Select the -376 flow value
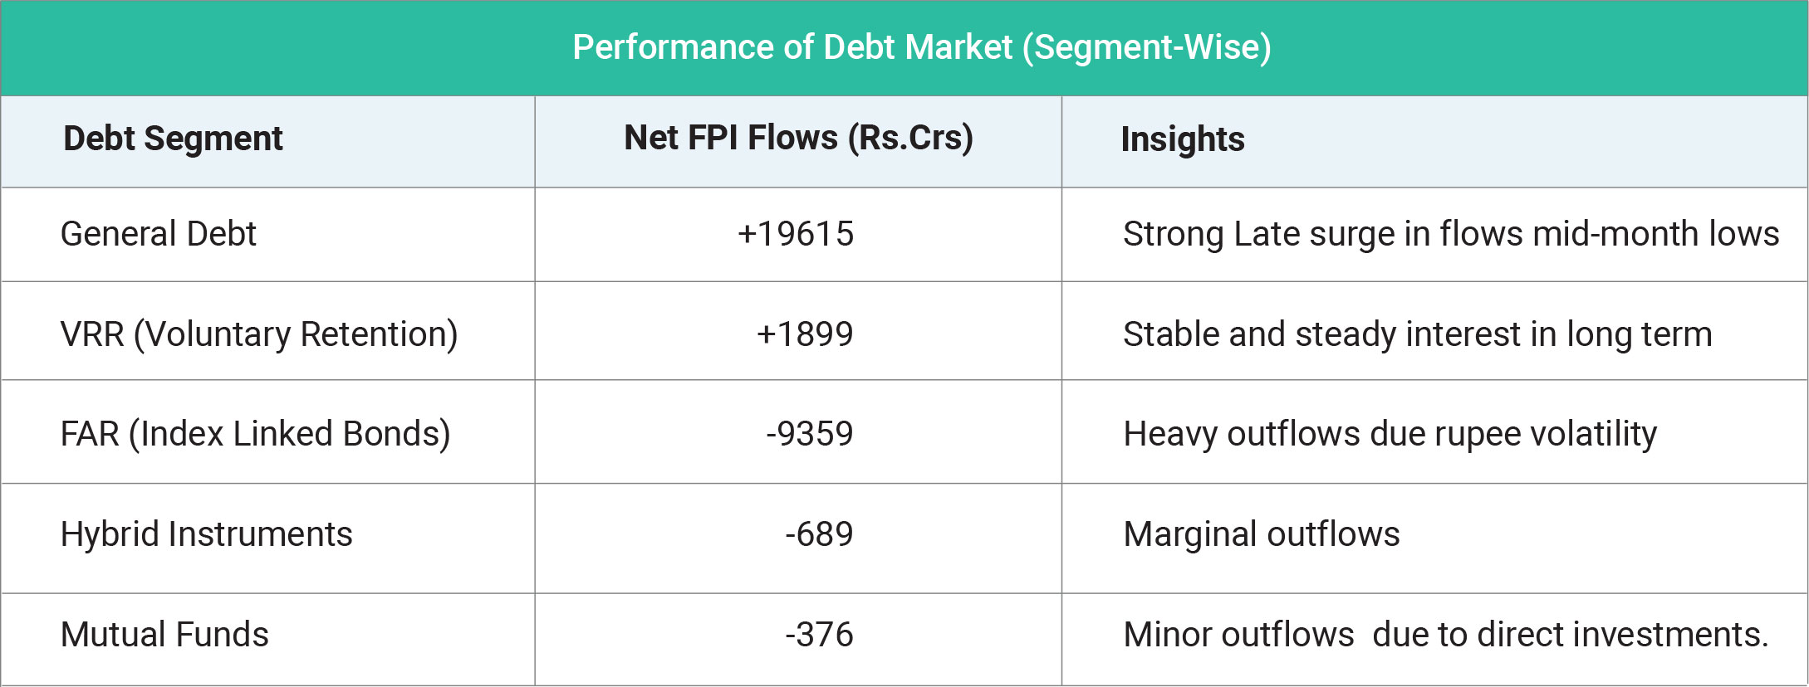 pyautogui.click(x=819, y=635)
